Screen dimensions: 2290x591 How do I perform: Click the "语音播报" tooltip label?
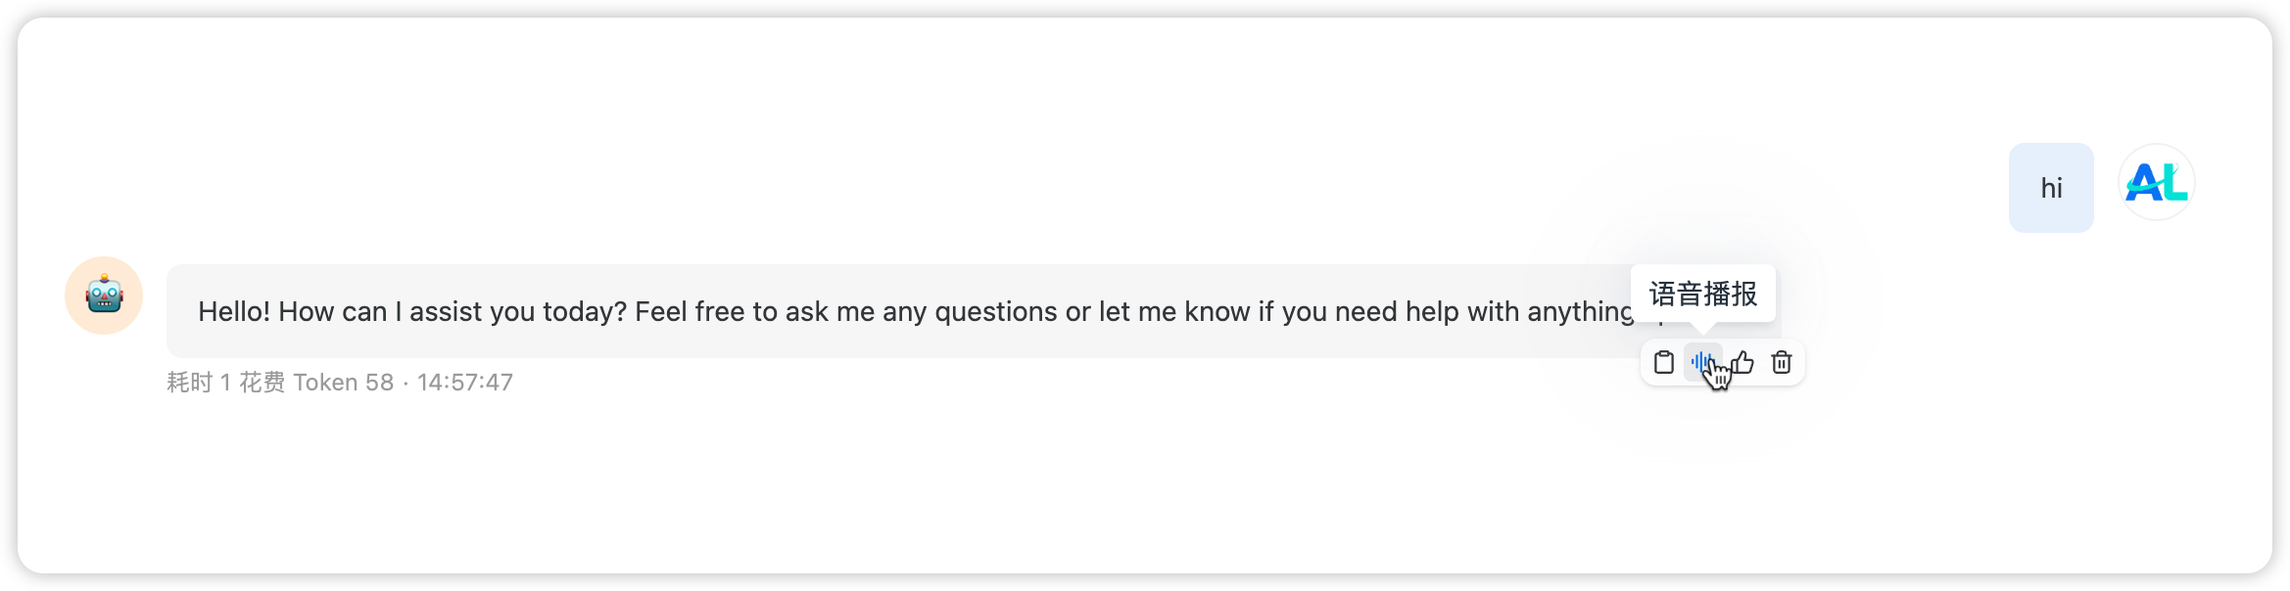tap(1702, 294)
